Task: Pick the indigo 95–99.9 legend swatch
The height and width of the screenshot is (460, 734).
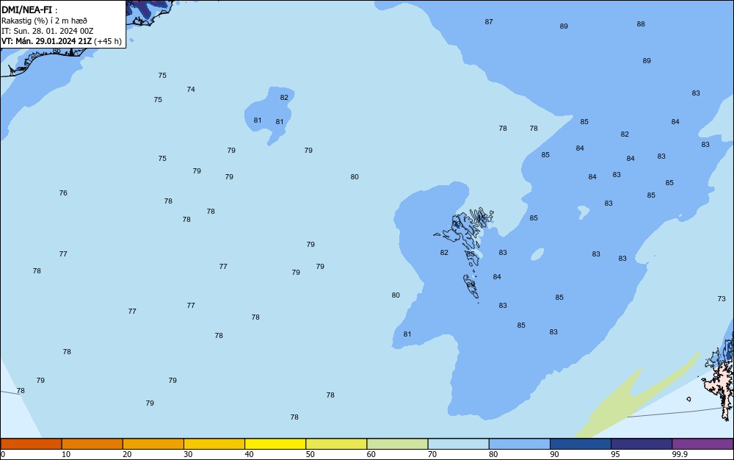Action: point(642,444)
